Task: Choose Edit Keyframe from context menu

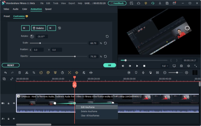Action: click(x=97, y=107)
